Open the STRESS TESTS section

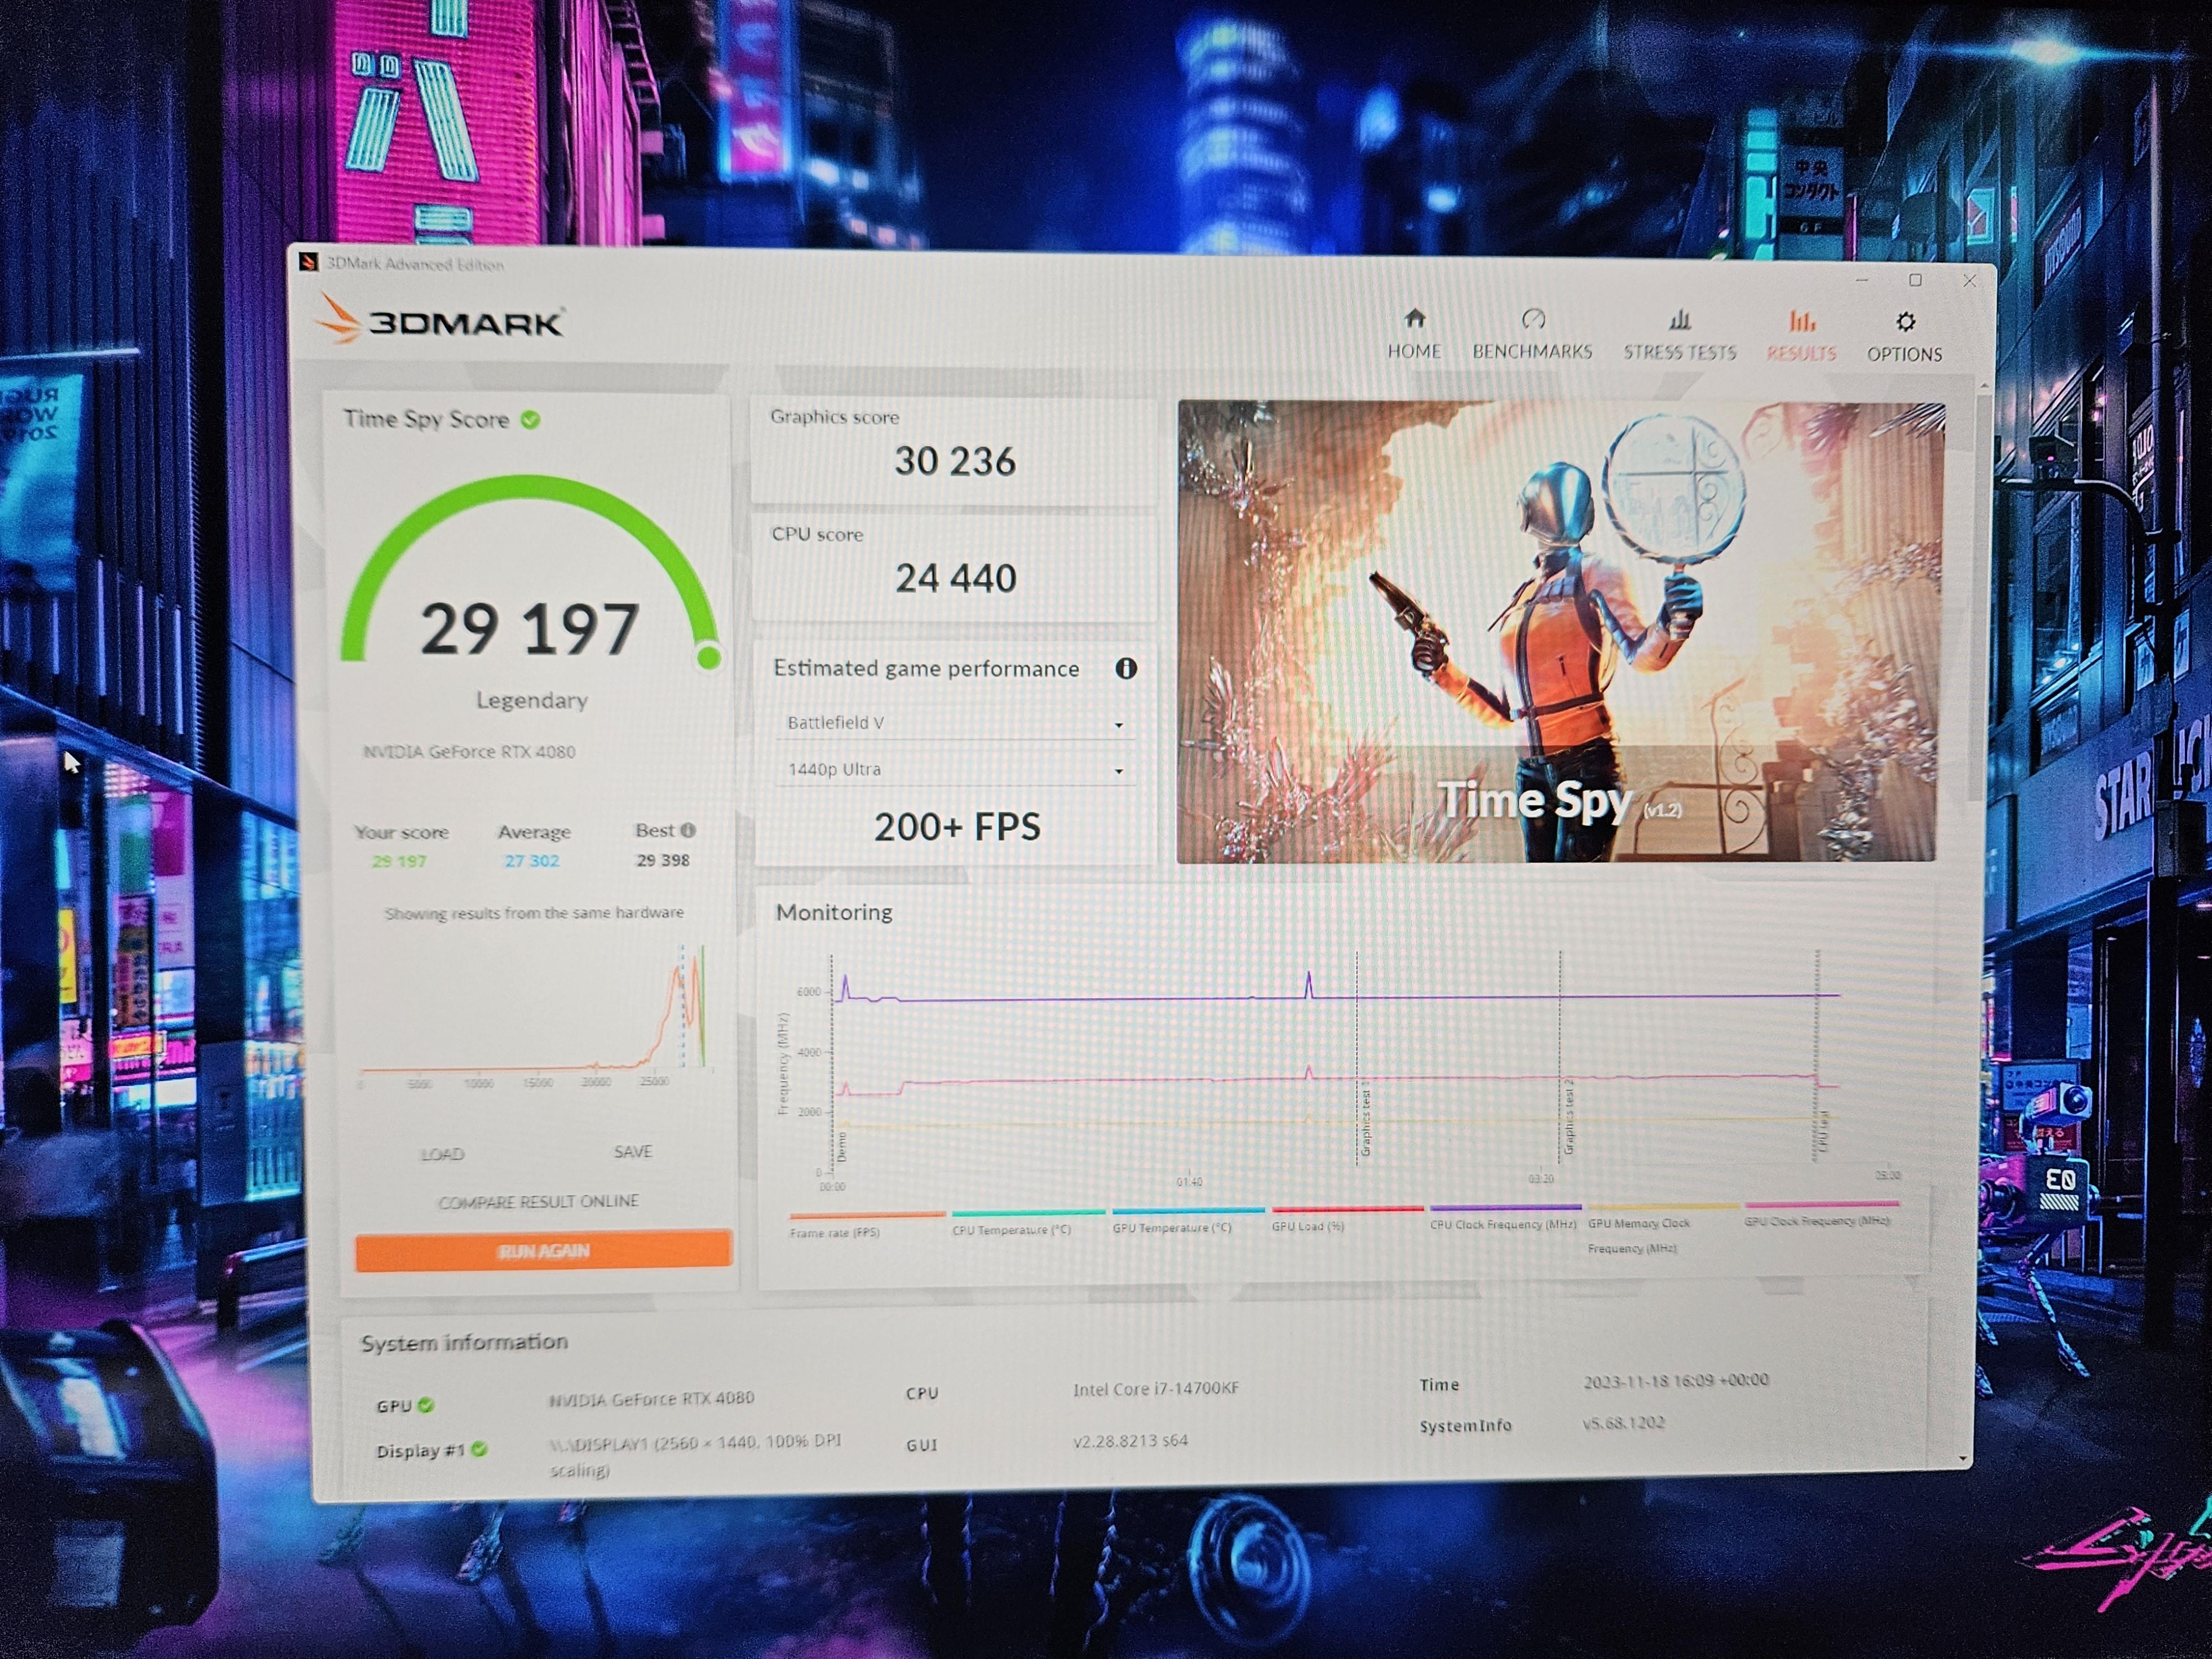pos(1680,336)
